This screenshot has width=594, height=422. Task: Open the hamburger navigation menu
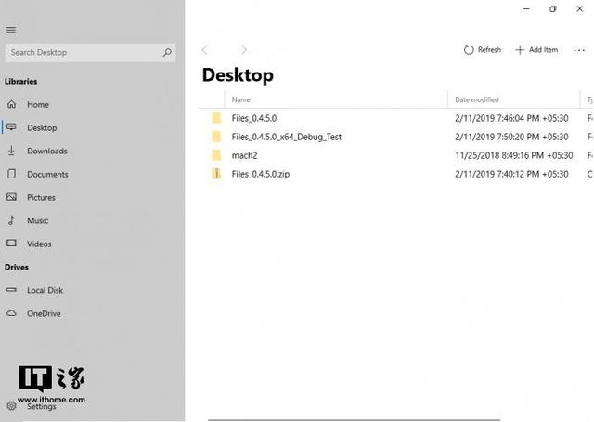(11, 30)
